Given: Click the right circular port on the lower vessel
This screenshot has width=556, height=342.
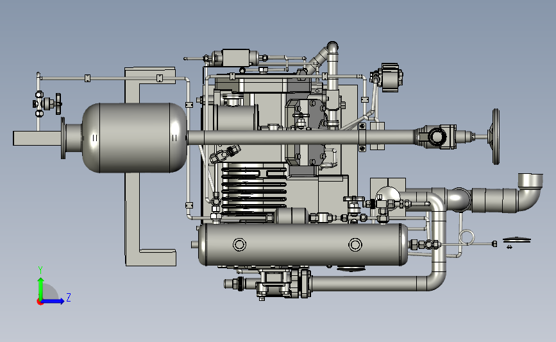Looking at the screenshot, I should point(355,244).
